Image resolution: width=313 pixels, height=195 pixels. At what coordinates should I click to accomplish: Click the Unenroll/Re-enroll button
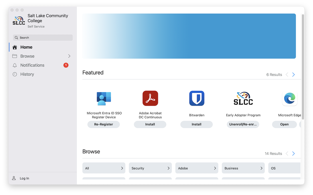coord(243,124)
